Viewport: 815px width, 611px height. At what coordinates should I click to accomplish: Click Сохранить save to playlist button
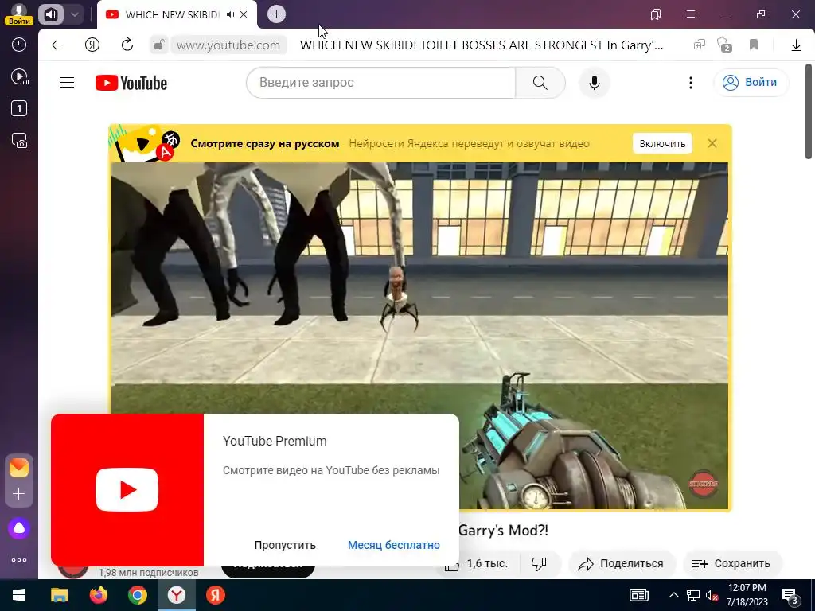(x=731, y=564)
